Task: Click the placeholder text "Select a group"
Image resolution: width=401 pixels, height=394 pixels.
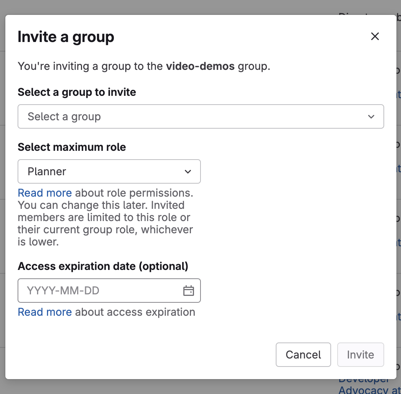Action: pyautogui.click(x=64, y=116)
